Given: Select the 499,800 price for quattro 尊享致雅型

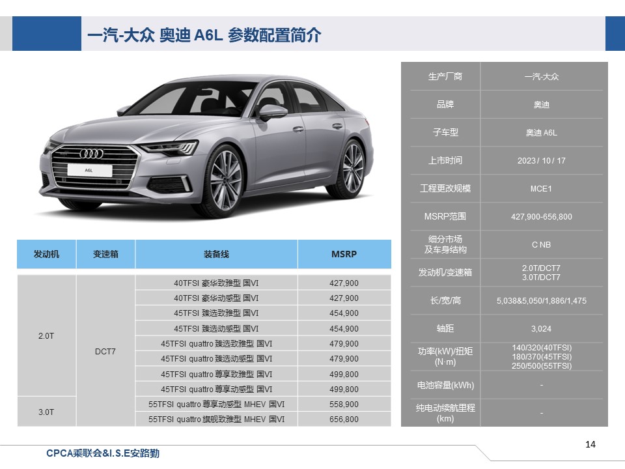Looking at the screenshot, I should (x=344, y=374).
